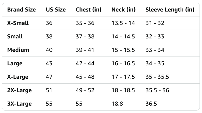Select US size 47 cell

pyautogui.click(x=49, y=77)
